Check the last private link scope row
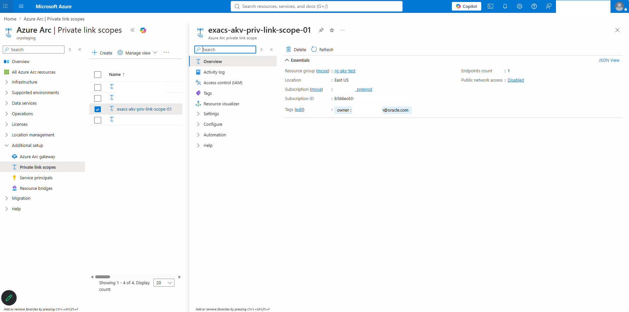Image resolution: width=629 pixels, height=312 pixels. point(98,120)
